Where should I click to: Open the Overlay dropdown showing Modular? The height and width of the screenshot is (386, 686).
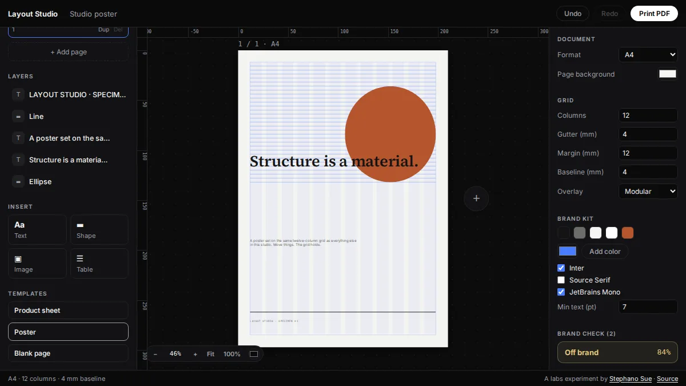pos(648,191)
